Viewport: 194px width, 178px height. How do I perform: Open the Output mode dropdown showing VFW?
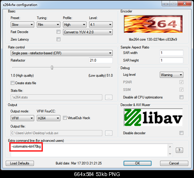coord(22,118)
